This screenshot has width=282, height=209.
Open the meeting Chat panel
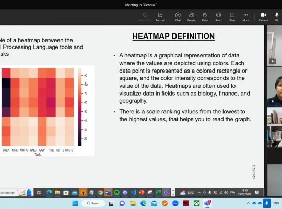[178, 17]
